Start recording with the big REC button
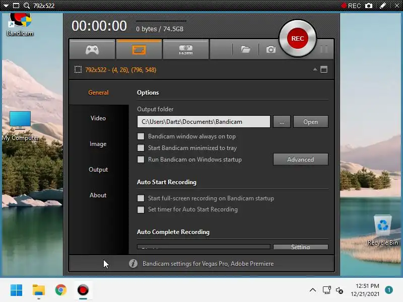 (x=298, y=39)
